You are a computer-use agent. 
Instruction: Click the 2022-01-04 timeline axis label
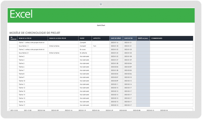coord(41,110)
